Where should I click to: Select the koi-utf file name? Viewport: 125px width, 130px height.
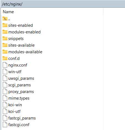[x=14, y=112]
